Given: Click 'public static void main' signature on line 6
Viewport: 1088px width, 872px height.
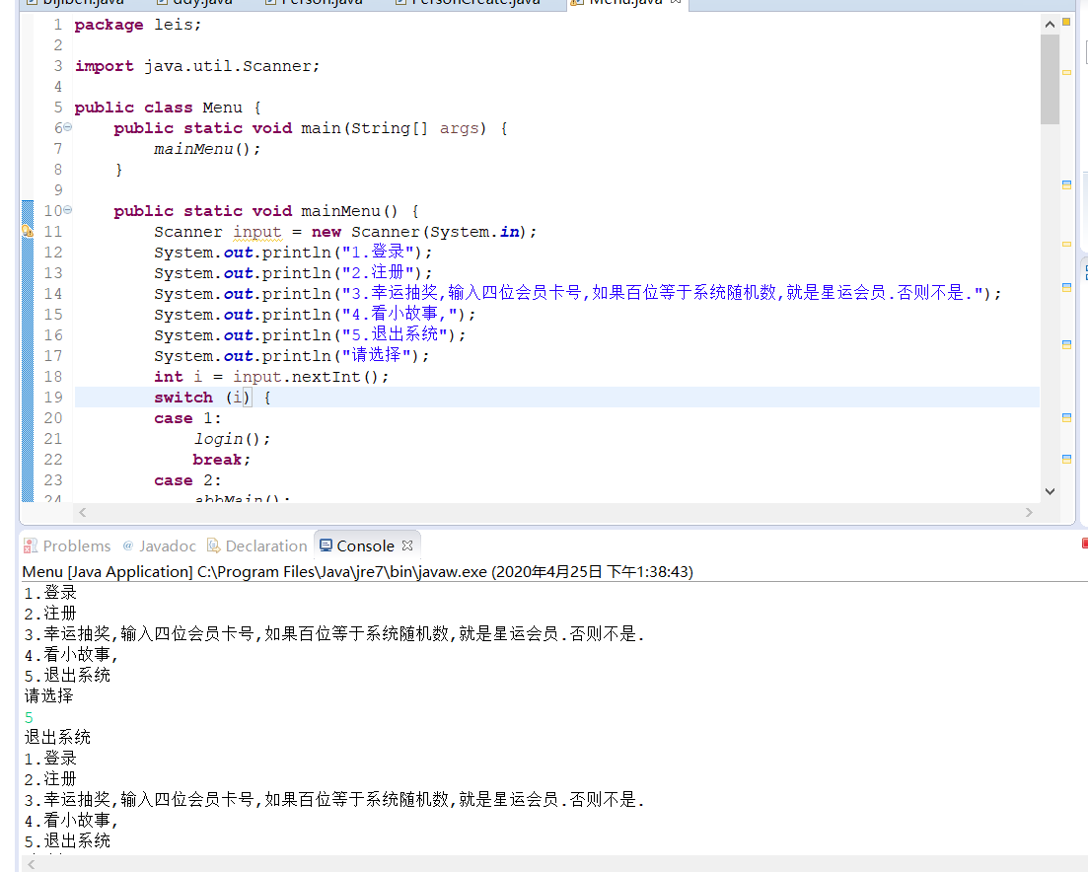Looking at the screenshot, I should 310,128.
